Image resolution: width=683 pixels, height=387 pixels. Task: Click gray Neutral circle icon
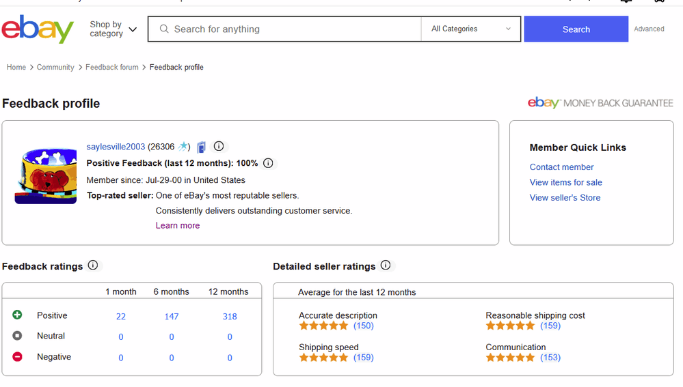(17, 336)
